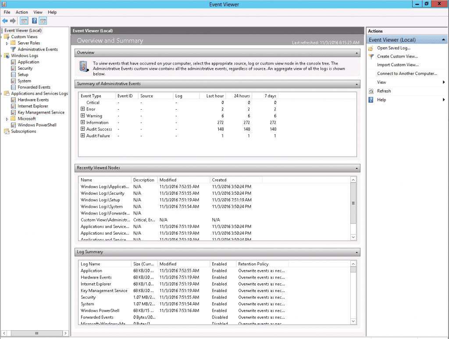Expand the Error row in the events summary

click(83, 109)
